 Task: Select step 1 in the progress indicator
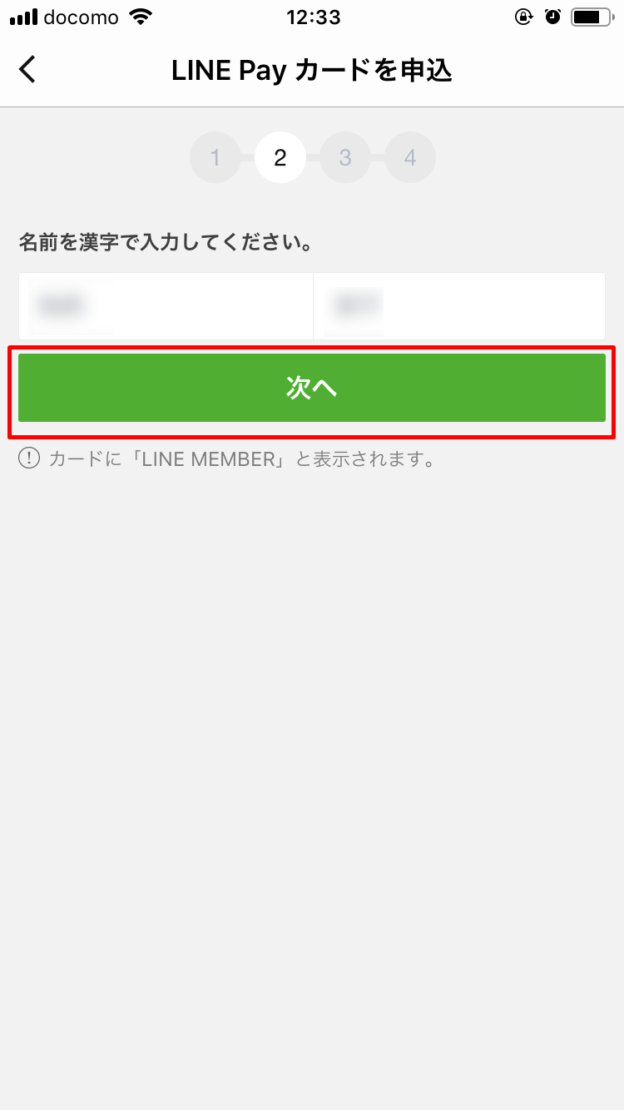(x=215, y=157)
